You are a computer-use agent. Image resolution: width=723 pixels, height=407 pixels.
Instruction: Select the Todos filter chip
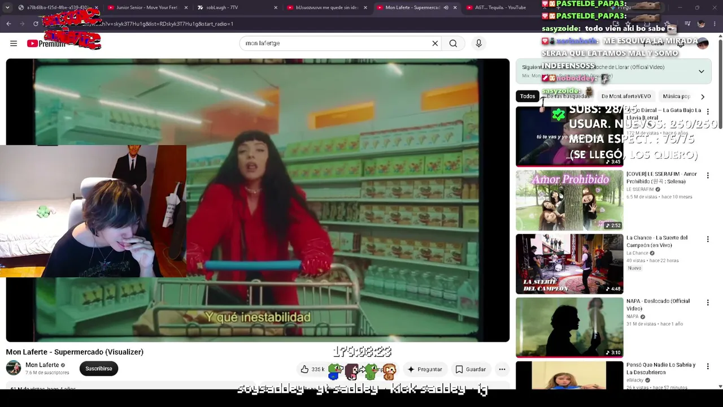click(528, 97)
